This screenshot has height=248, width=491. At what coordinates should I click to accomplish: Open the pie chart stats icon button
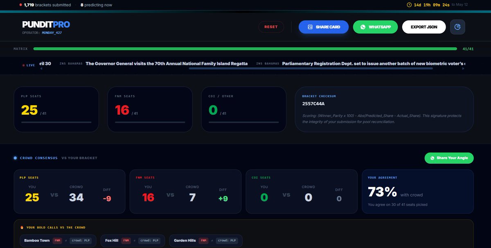457,27
